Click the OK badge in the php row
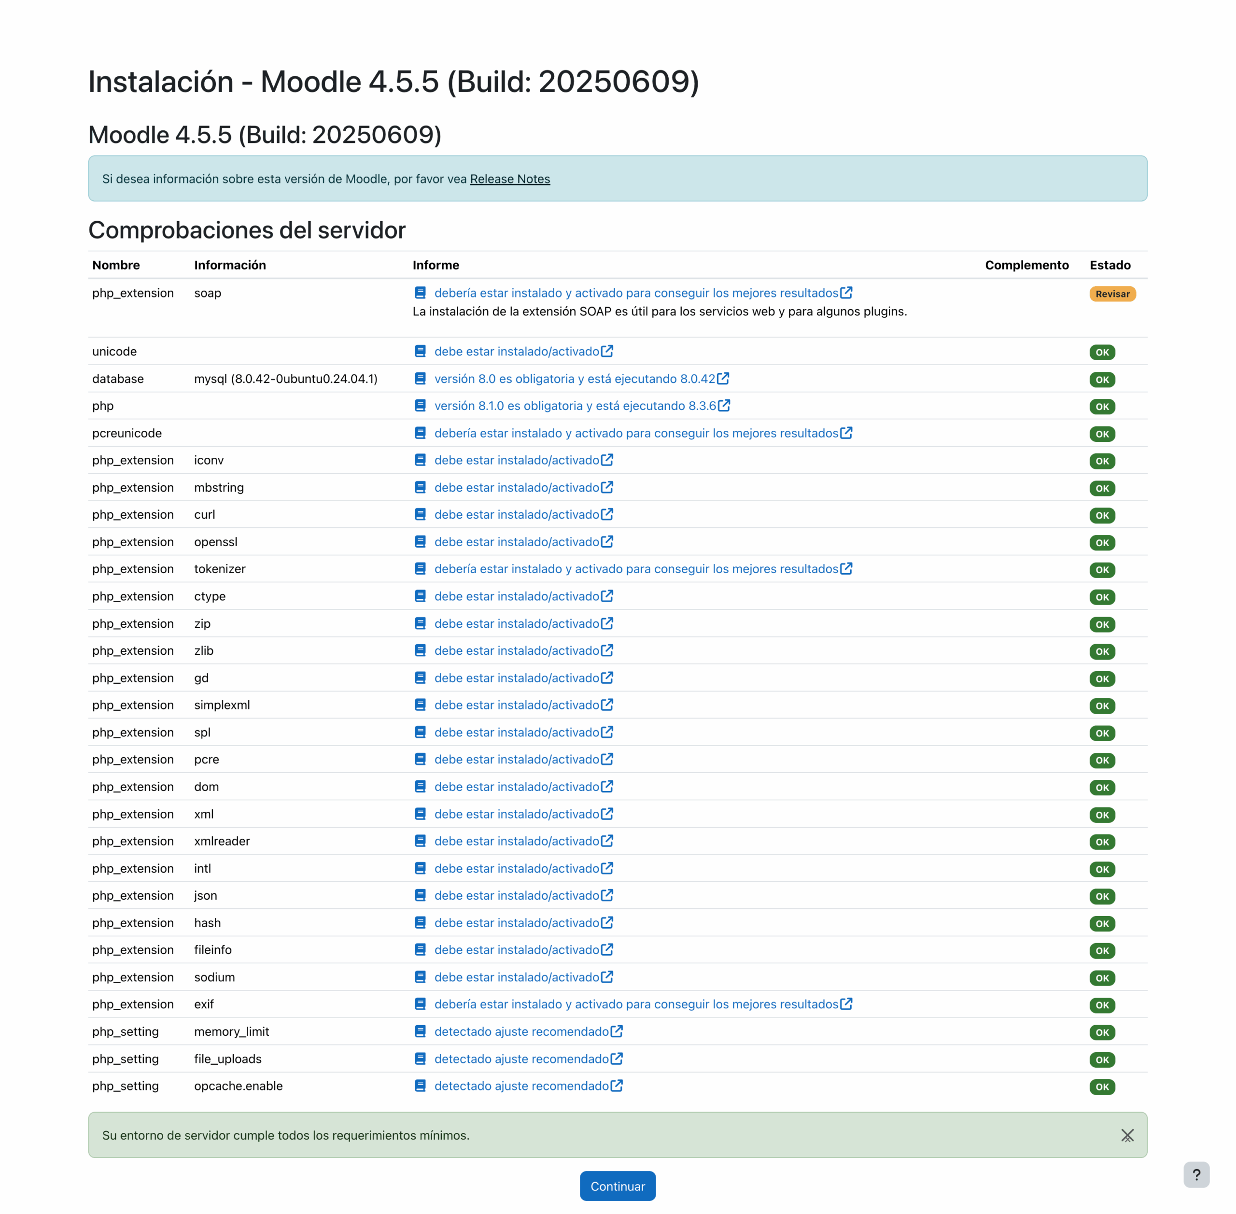The image size is (1236, 1214). pyautogui.click(x=1102, y=407)
